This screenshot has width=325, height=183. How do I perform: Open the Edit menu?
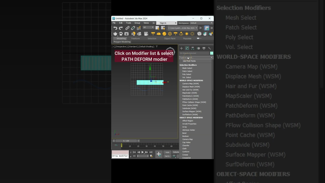pyautogui.click(x=121, y=23)
